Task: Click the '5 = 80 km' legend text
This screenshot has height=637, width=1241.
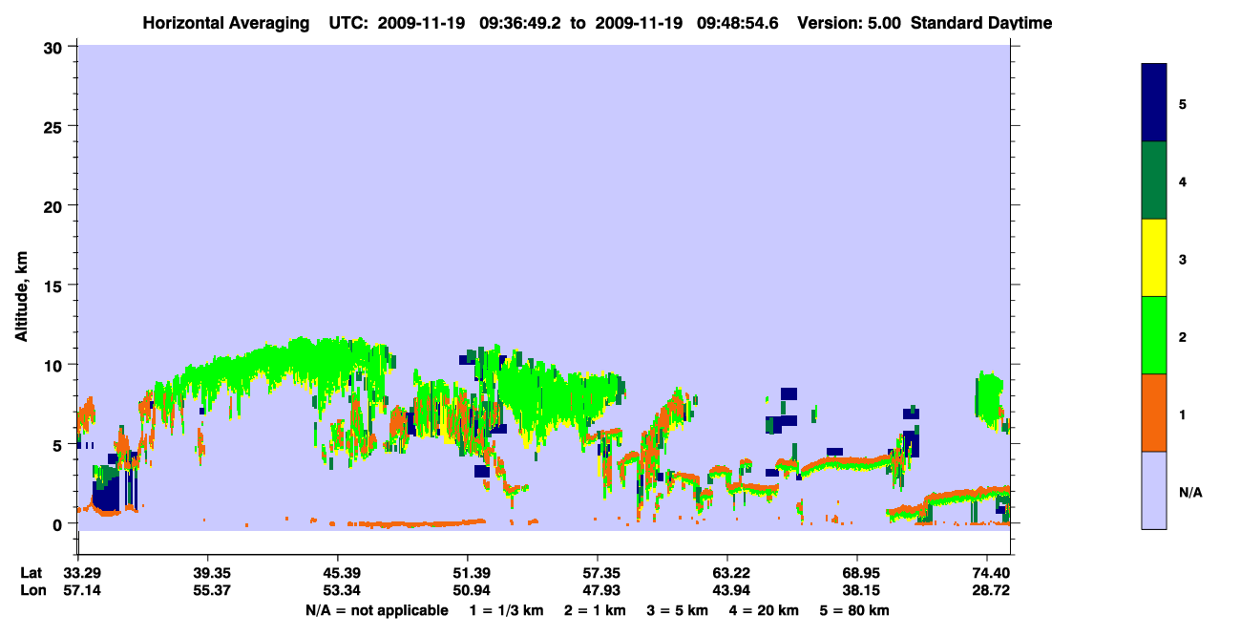Action: (855, 610)
